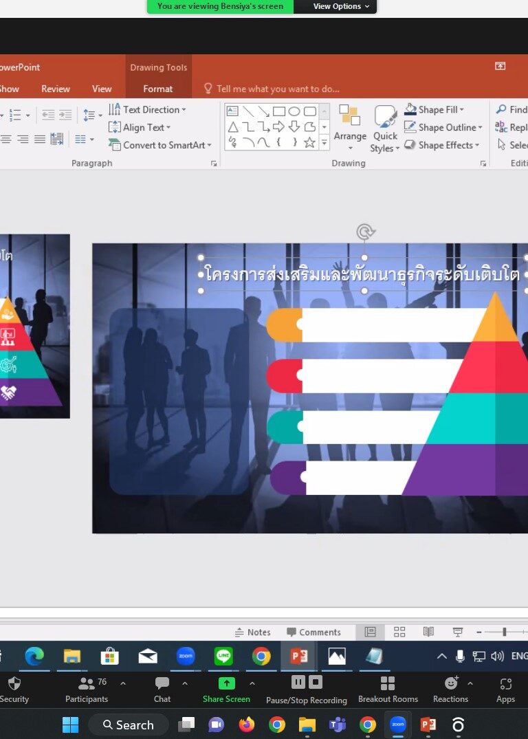
Task: Click the taskbar Search box
Action: point(129,725)
